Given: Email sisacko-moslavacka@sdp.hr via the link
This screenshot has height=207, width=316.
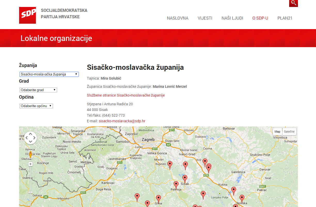Looking at the screenshot, I should click(x=122, y=121).
